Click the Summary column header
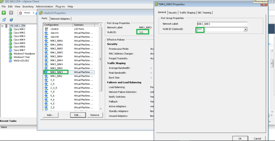Viewport: 275px width, 141px height. (x=84, y=25)
